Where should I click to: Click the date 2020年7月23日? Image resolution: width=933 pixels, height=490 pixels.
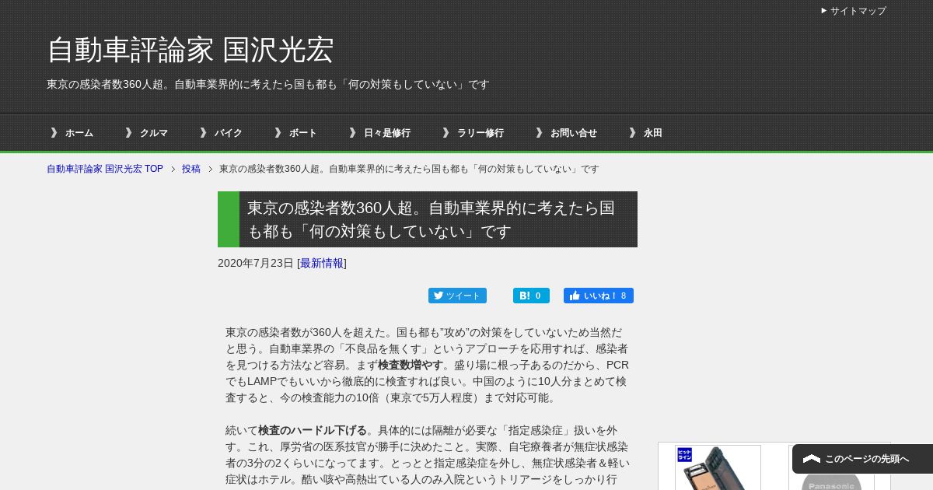click(x=256, y=264)
